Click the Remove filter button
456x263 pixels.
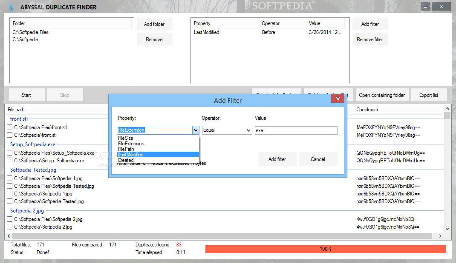tap(370, 40)
